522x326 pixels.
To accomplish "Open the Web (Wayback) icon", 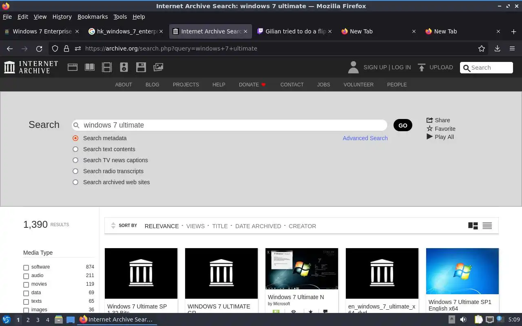I will 73,67.
